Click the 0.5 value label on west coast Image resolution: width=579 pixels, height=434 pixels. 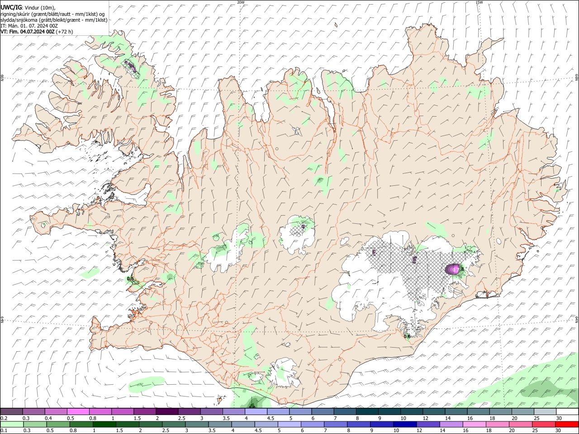pos(130,279)
